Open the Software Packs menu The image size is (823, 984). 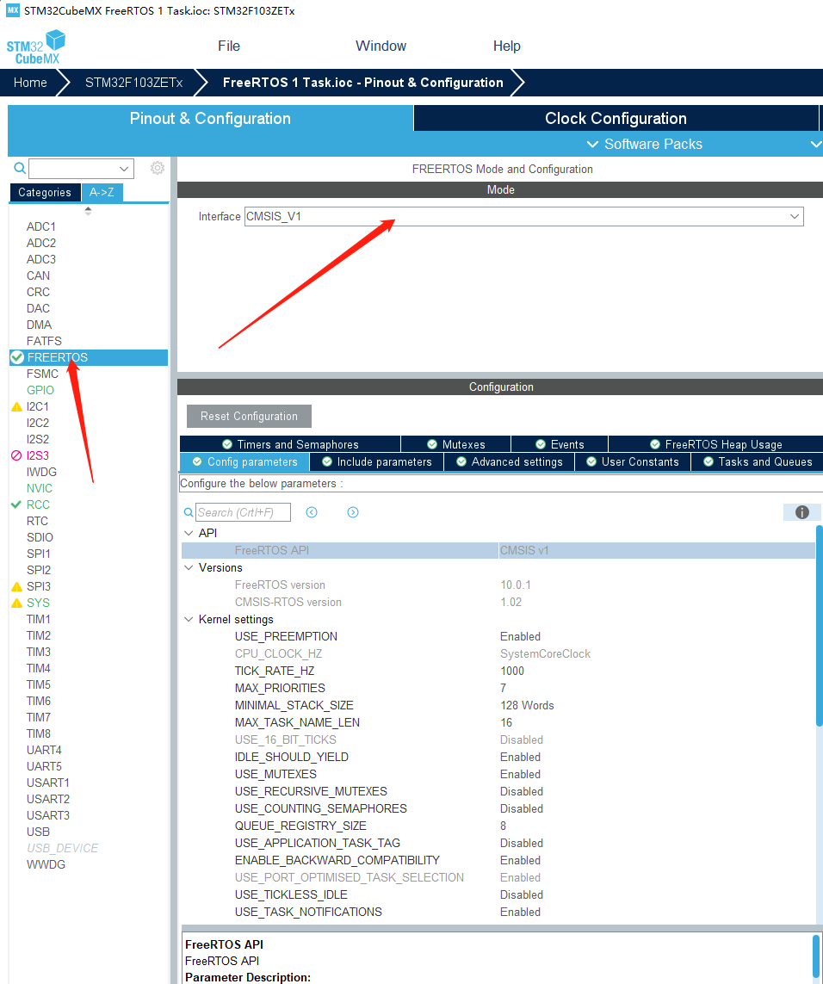tap(647, 144)
